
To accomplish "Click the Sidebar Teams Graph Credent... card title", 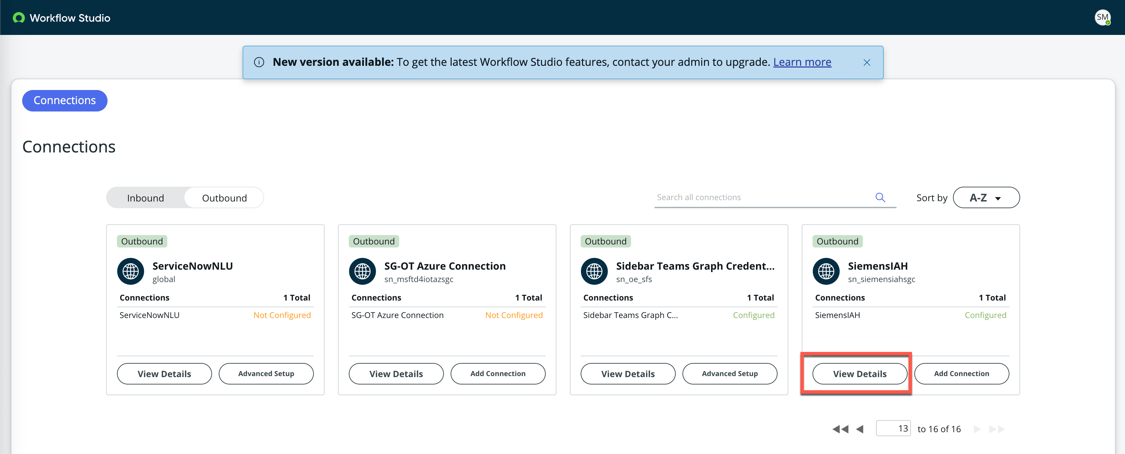I will pos(695,266).
